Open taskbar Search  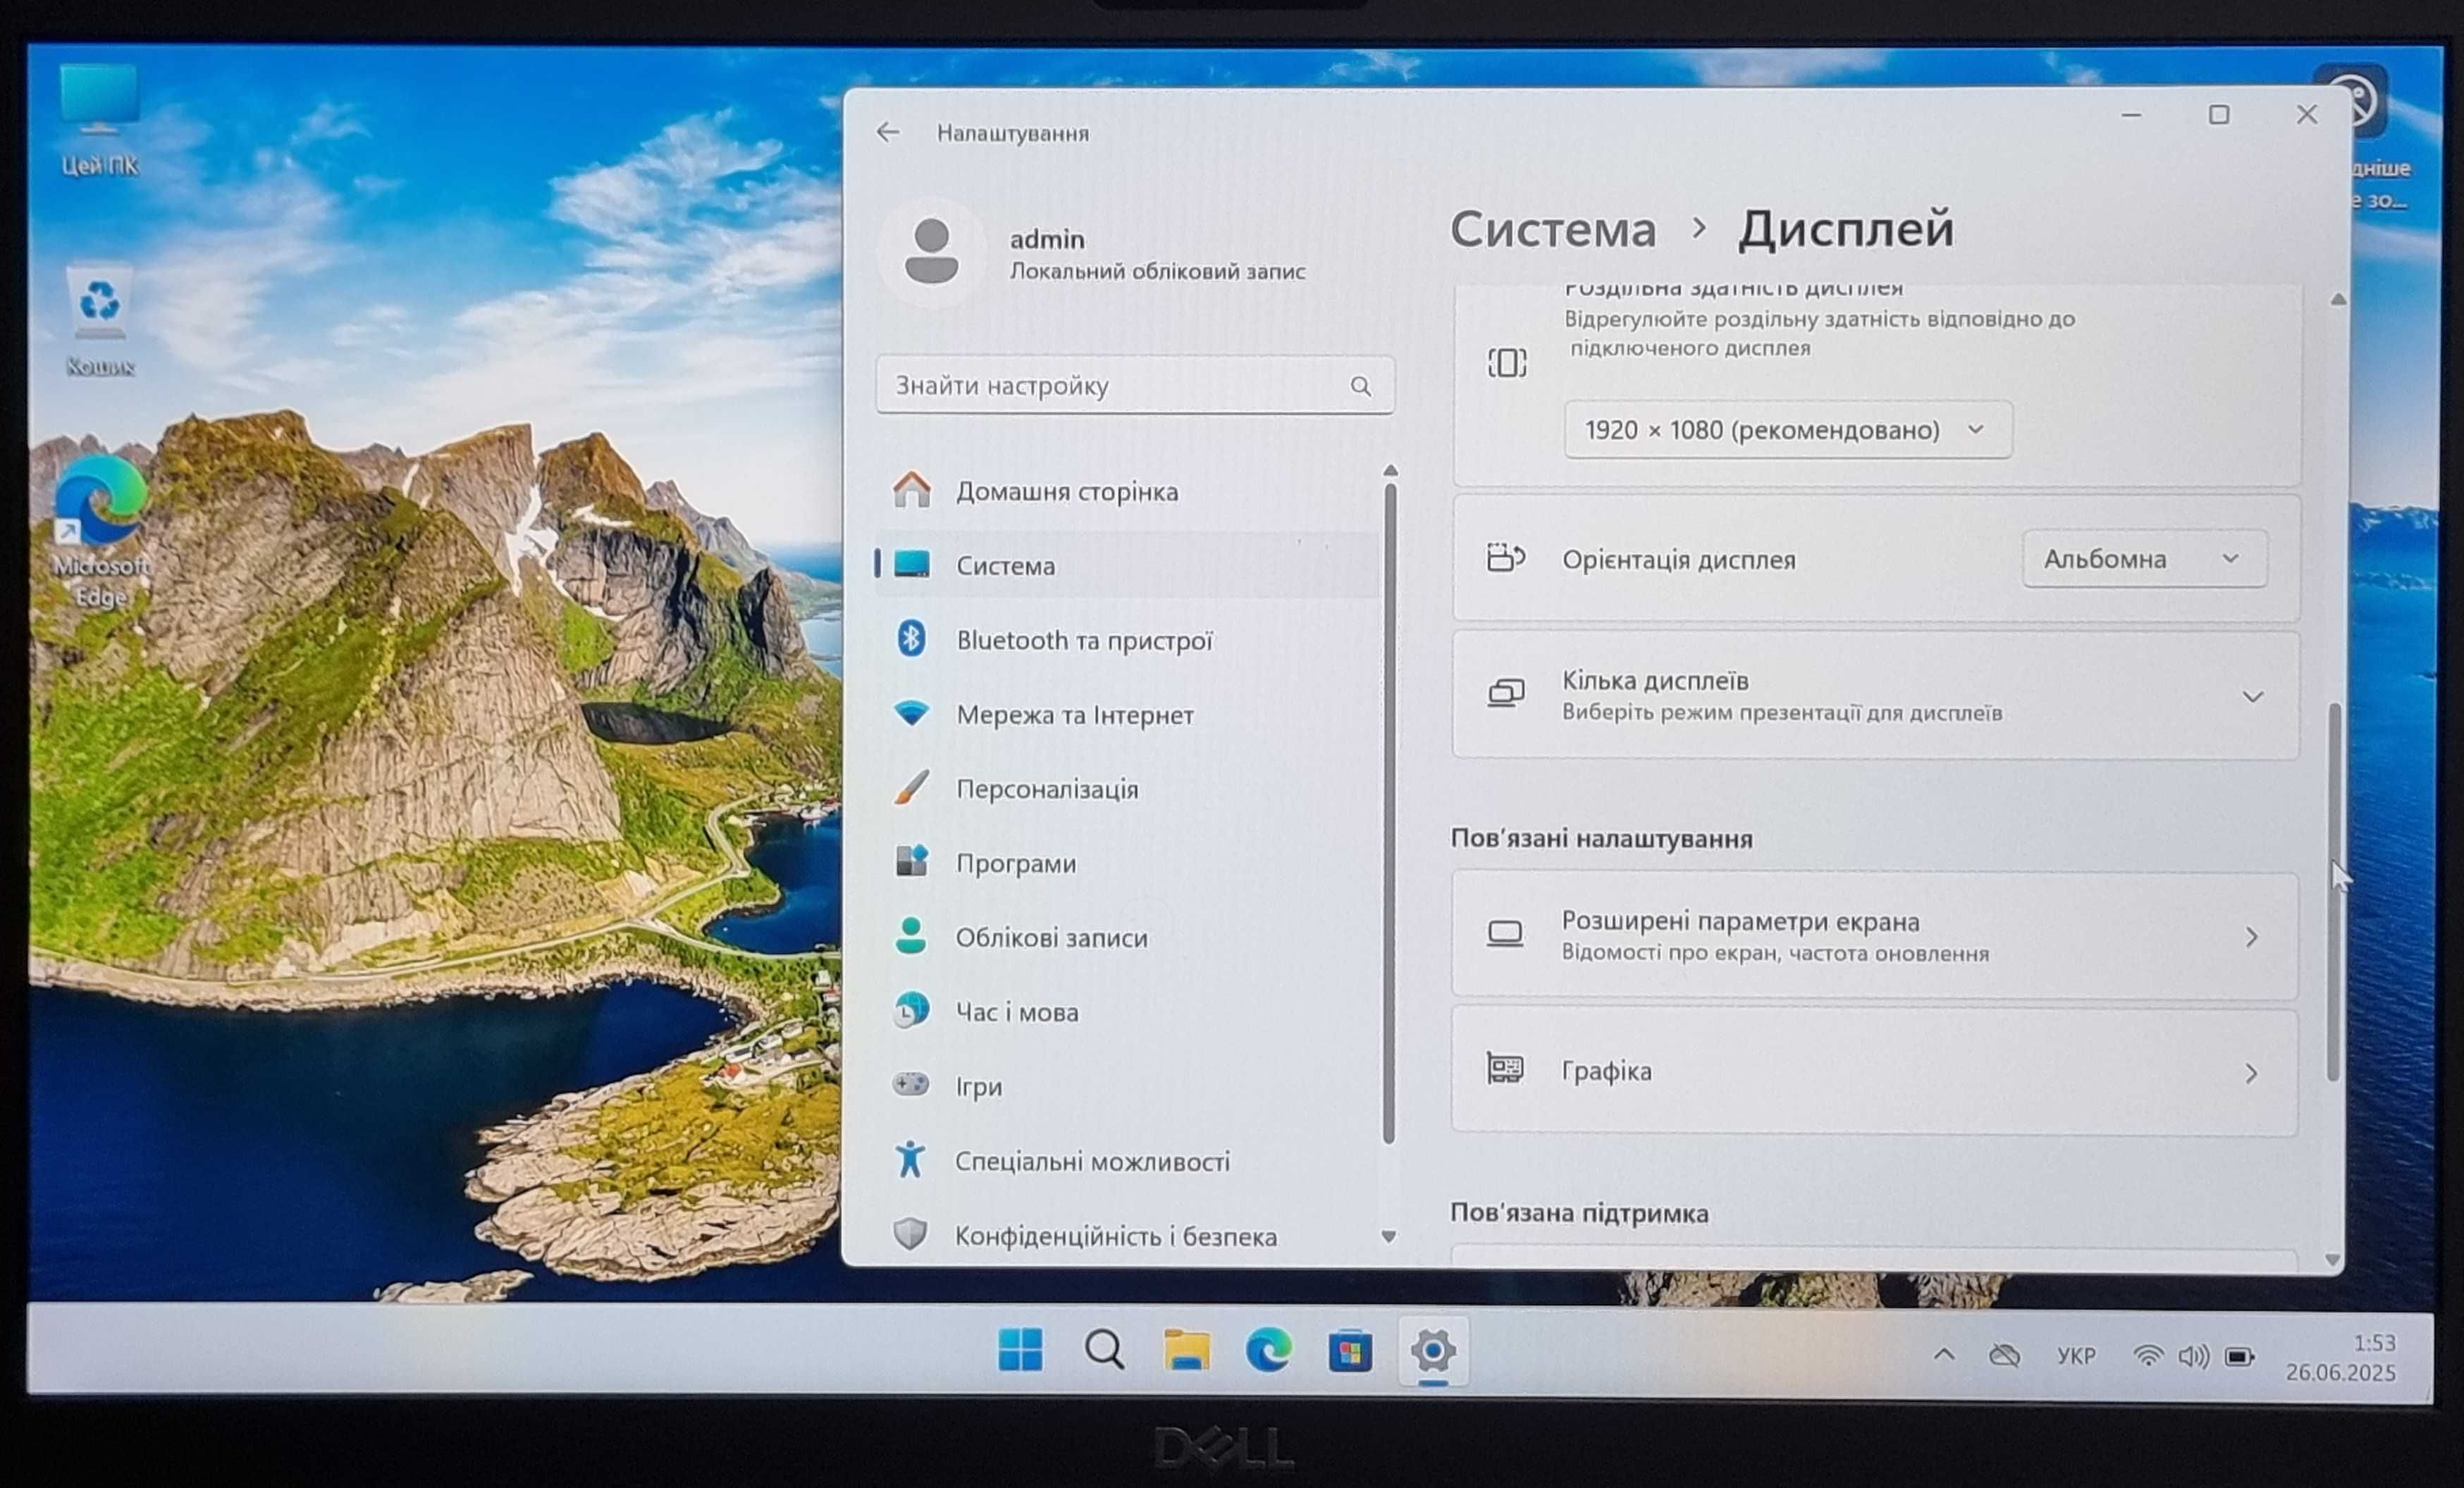(x=1104, y=1351)
